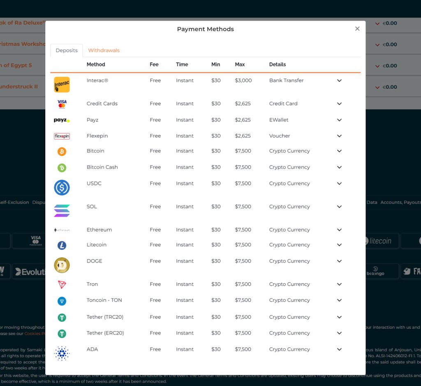
Task: Select the Deposits tab
Action: point(66,50)
